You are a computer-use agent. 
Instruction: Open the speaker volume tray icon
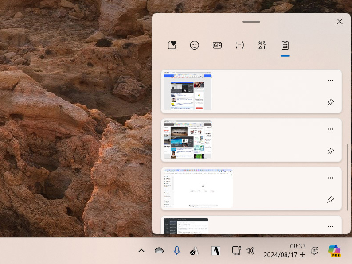(x=250, y=251)
